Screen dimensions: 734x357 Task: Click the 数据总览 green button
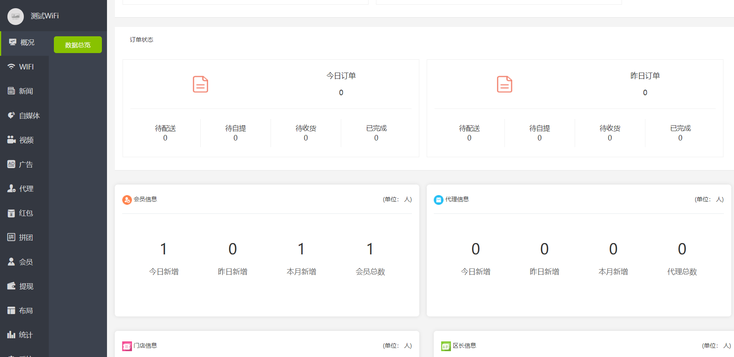[x=78, y=44]
